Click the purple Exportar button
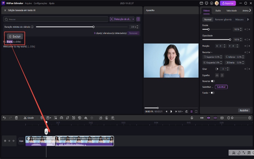 click(x=228, y=3)
